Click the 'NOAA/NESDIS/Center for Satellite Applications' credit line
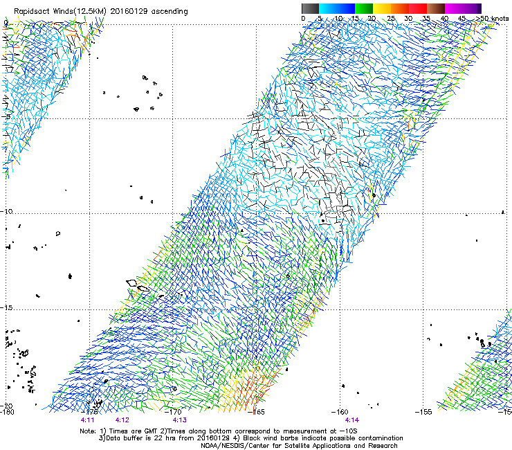Image resolution: width=512 pixels, height=450 pixels. pyautogui.click(x=299, y=446)
